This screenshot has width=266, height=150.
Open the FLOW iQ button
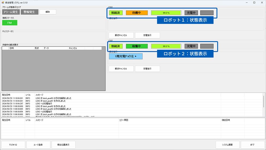(13, 145)
